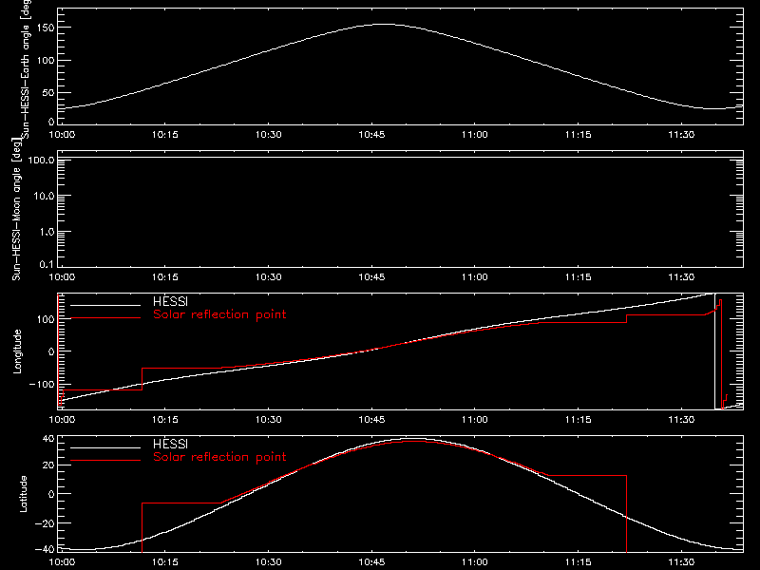Viewport: 760px width, 570px height.
Task: Click the 100 tick on Longitude axis
Action: point(46,319)
